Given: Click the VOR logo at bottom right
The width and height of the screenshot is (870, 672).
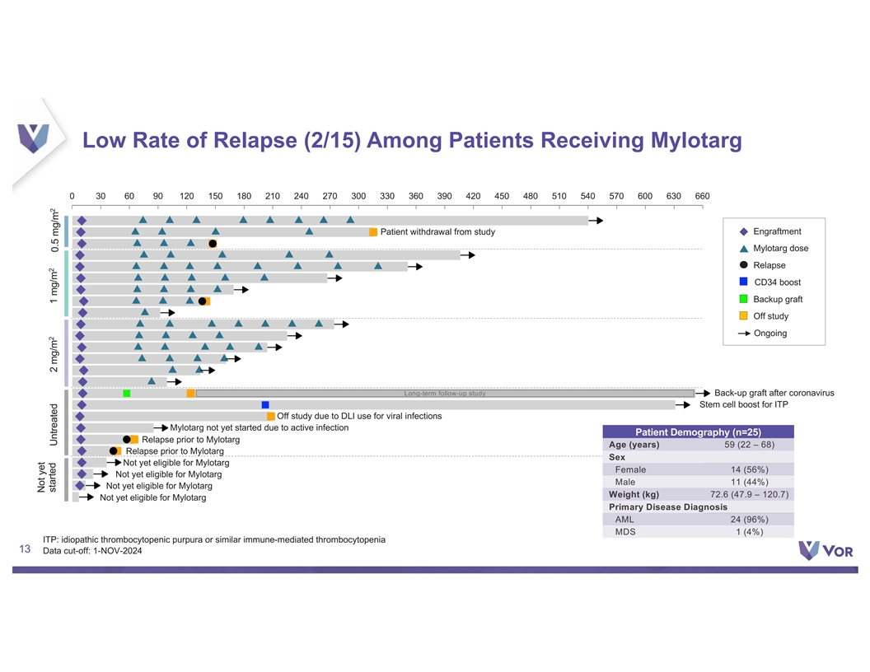Looking at the screenshot, I should coord(826,551).
